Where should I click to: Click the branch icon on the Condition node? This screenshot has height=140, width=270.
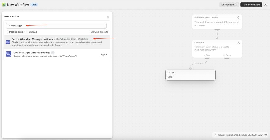coord(238,43)
